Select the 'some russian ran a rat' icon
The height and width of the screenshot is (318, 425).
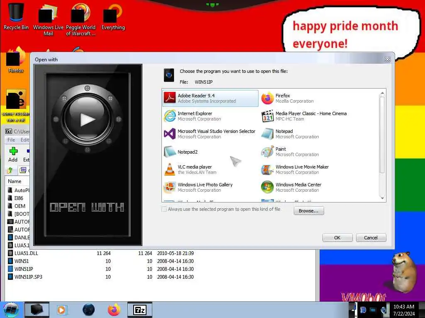click(16, 106)
